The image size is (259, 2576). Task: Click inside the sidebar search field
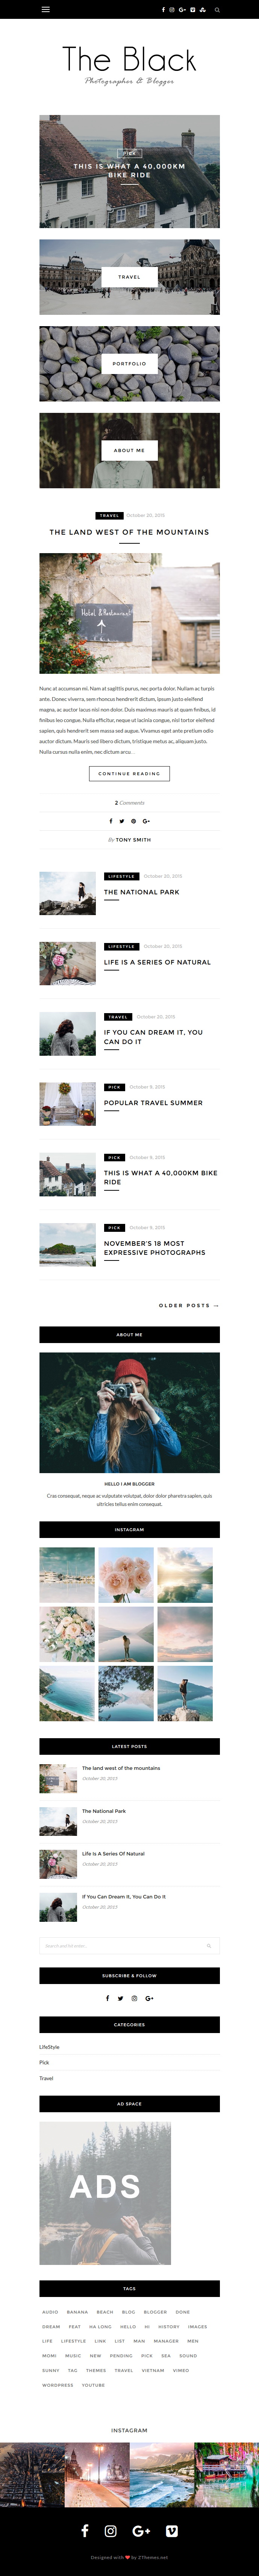point(129,1946)
